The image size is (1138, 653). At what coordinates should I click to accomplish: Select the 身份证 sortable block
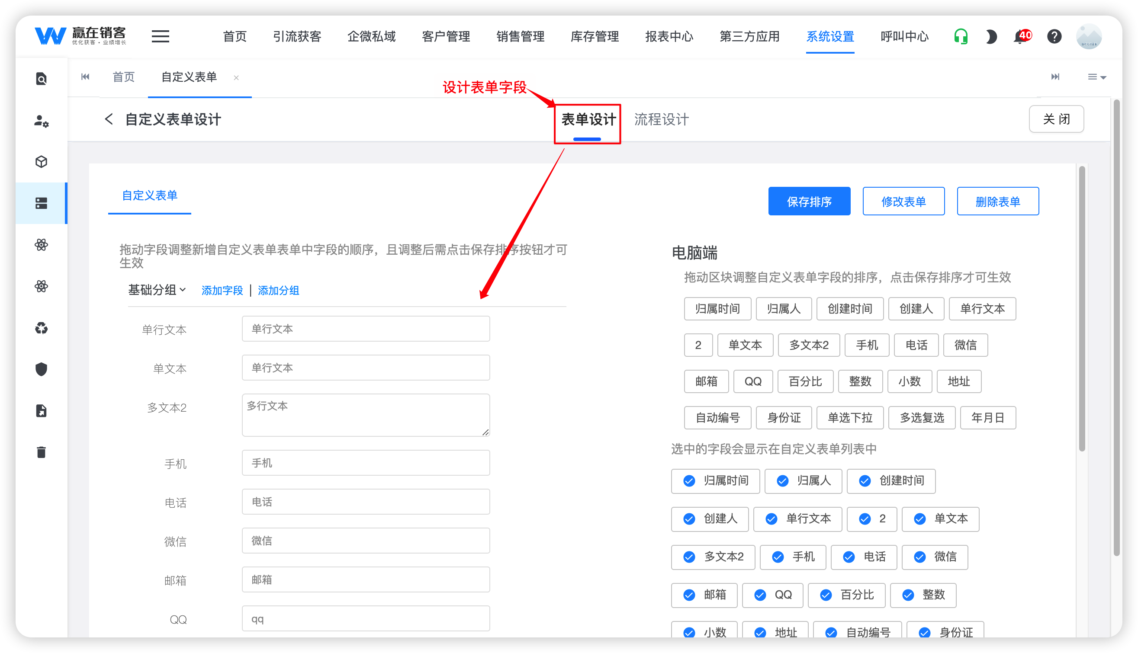(x=784, y=418)
